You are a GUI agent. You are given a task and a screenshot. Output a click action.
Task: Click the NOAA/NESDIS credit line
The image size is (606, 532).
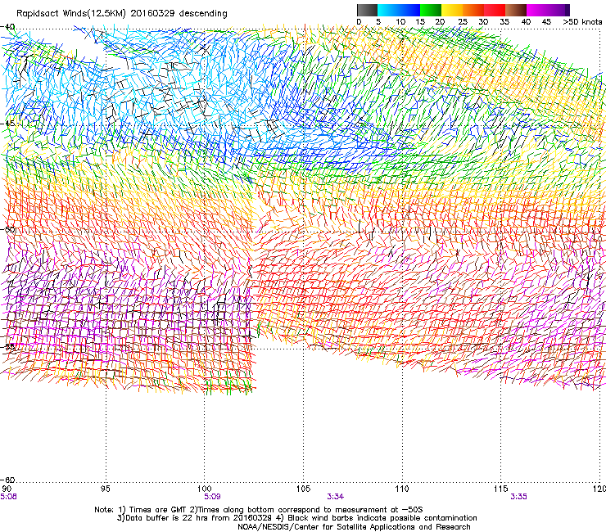click(354, 527)
